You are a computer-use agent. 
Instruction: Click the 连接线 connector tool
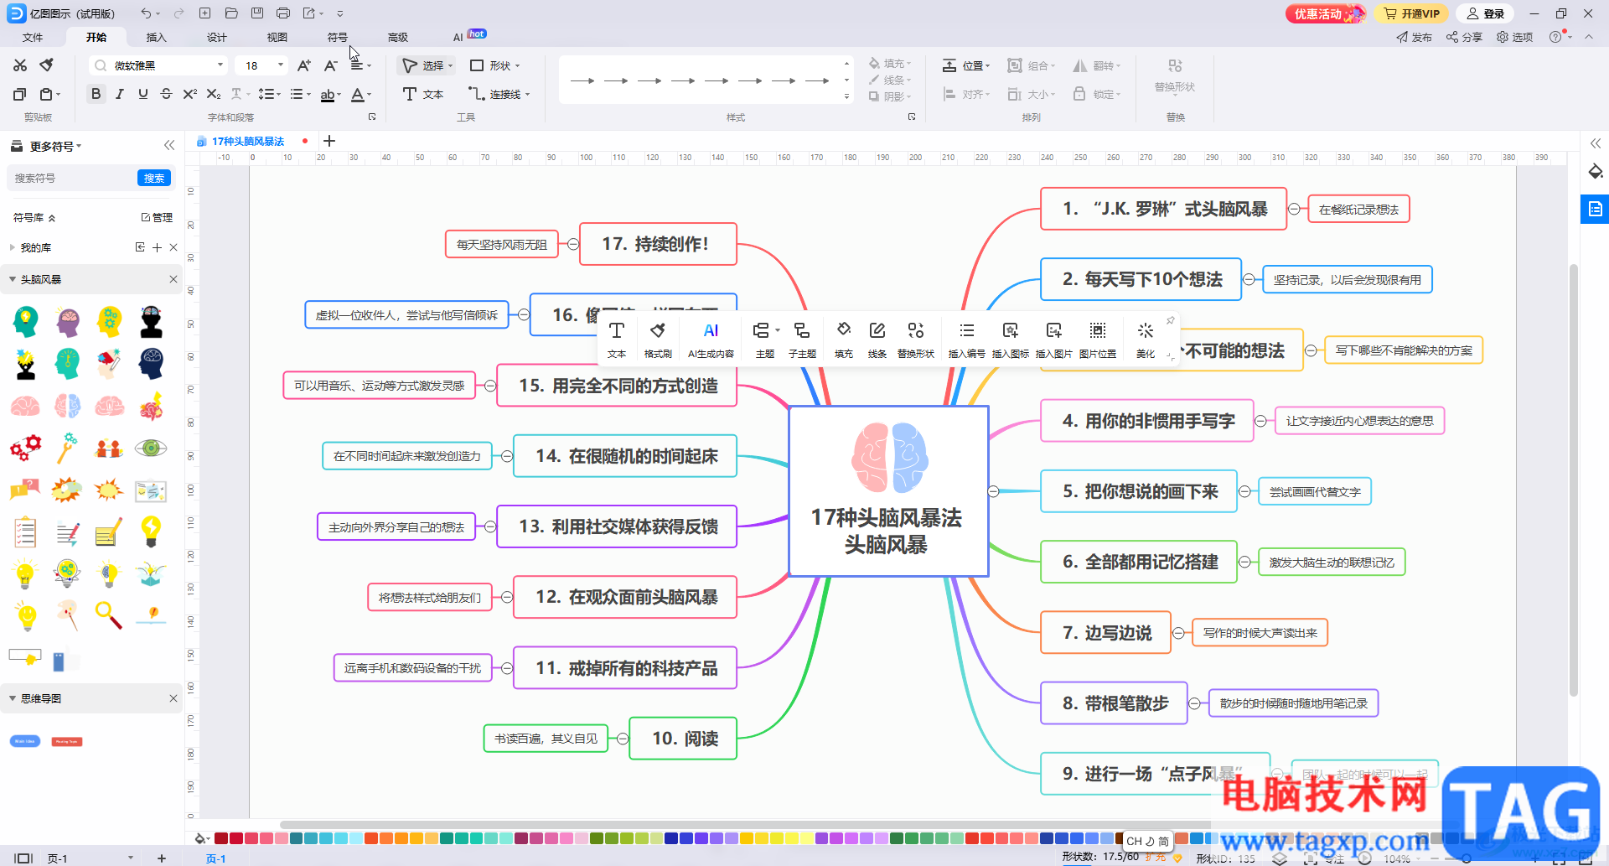point(499,94)
